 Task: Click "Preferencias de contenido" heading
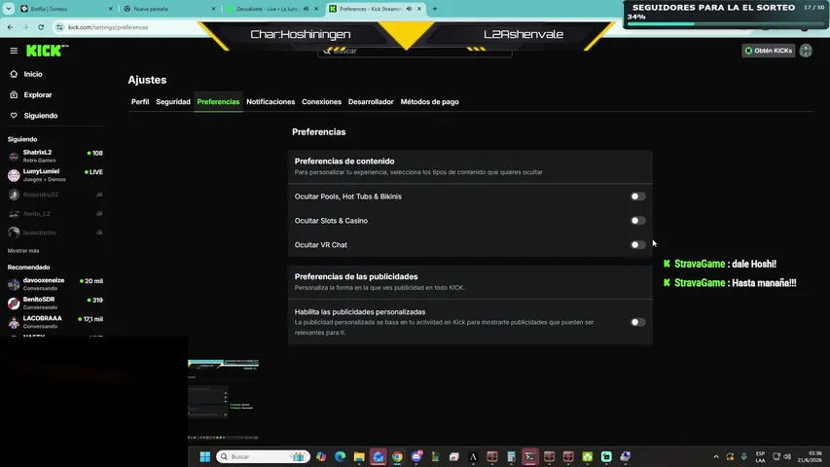click(344, 161)
